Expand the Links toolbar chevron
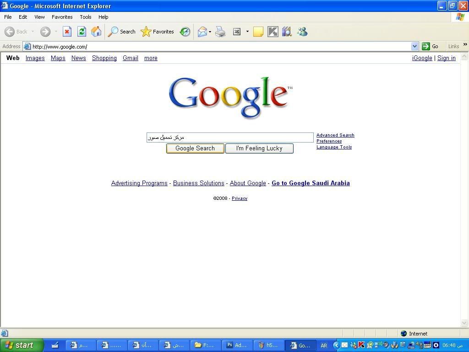Screen dimensions: 469x352 pyautogui.click(x=465, y=45)
